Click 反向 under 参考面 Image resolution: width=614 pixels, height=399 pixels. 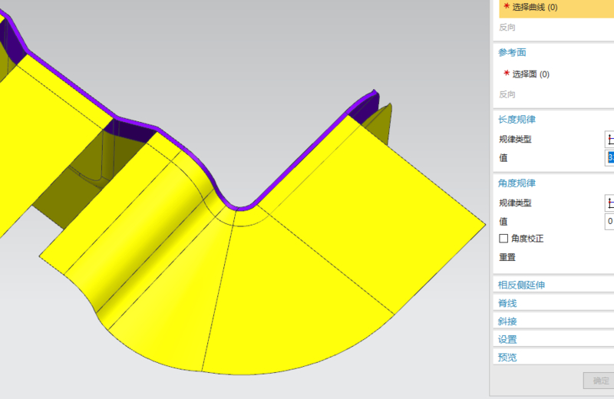[507, 94]
